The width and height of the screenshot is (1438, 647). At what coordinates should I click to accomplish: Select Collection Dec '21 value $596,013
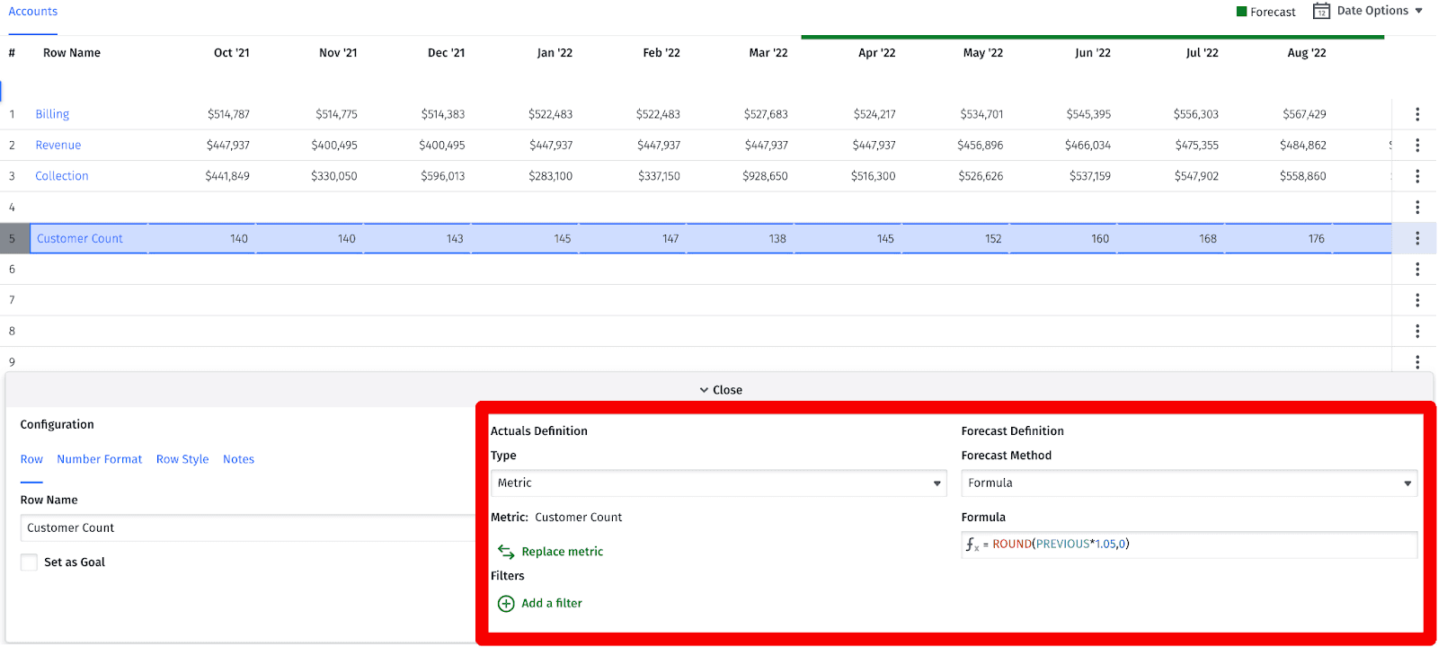tap(443, 176)
